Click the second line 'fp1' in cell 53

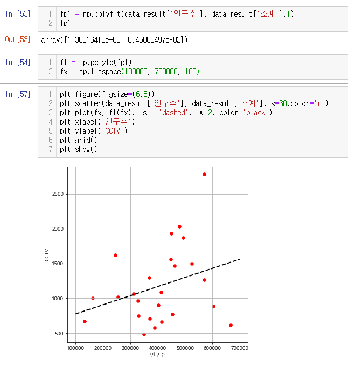(x=65, y=23)
